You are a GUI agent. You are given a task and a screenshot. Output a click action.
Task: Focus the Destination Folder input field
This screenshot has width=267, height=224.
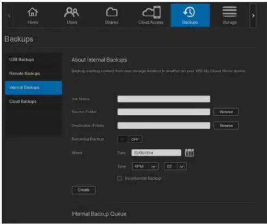pos(164,125)
